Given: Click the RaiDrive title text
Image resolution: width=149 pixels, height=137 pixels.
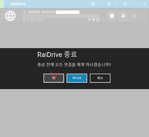Looking at the screenshot, I should (18, 4).
